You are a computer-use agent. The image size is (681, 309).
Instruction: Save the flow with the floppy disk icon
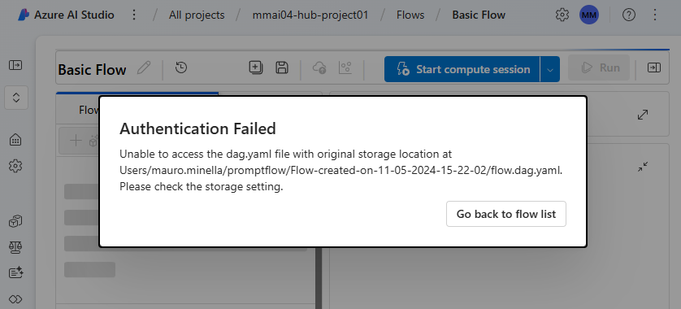[x=282, y=67]
